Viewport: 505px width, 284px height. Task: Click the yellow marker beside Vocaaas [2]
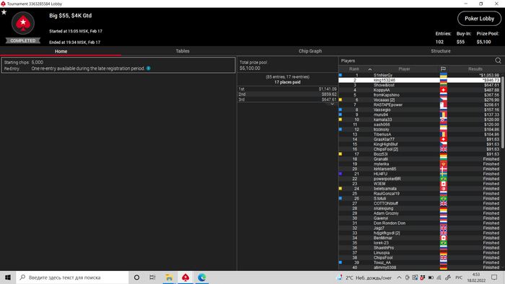340,99
